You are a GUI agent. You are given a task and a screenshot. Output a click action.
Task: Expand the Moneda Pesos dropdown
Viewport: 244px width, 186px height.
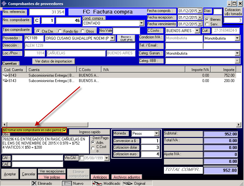pos(157,134)
